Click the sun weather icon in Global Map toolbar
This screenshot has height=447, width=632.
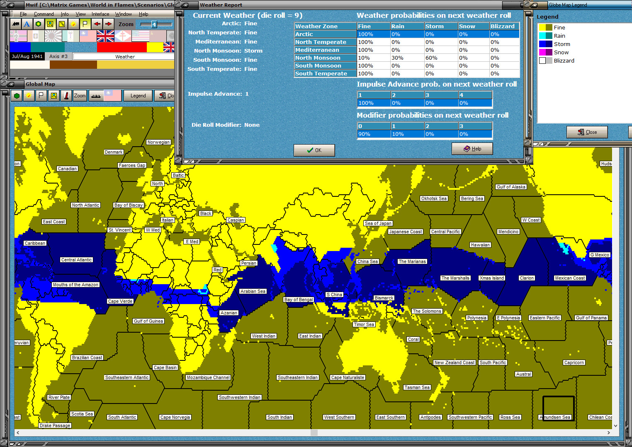point(29,96)
